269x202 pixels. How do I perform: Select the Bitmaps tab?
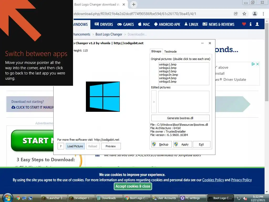coord(156,51)
